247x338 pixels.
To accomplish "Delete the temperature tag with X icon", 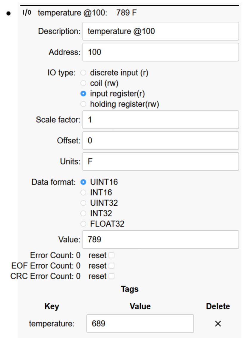I will click(x=218, y=323).
